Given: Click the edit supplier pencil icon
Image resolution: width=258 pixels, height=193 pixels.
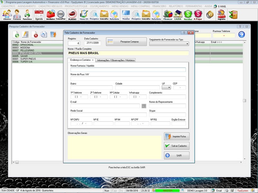Looking at the screenshot, I should tap(25, 34).
